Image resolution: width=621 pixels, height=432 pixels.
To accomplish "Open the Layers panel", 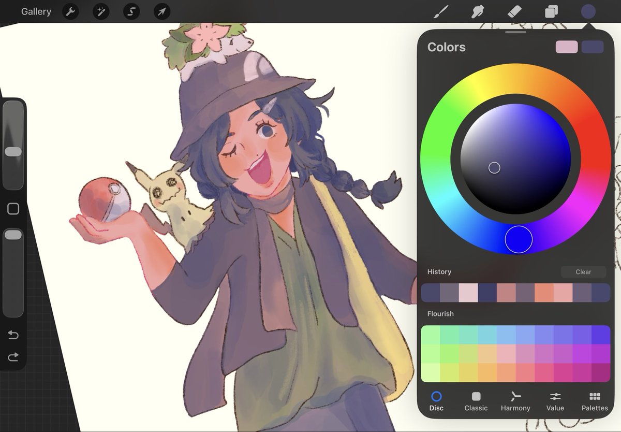I will (x=552, y=11).
